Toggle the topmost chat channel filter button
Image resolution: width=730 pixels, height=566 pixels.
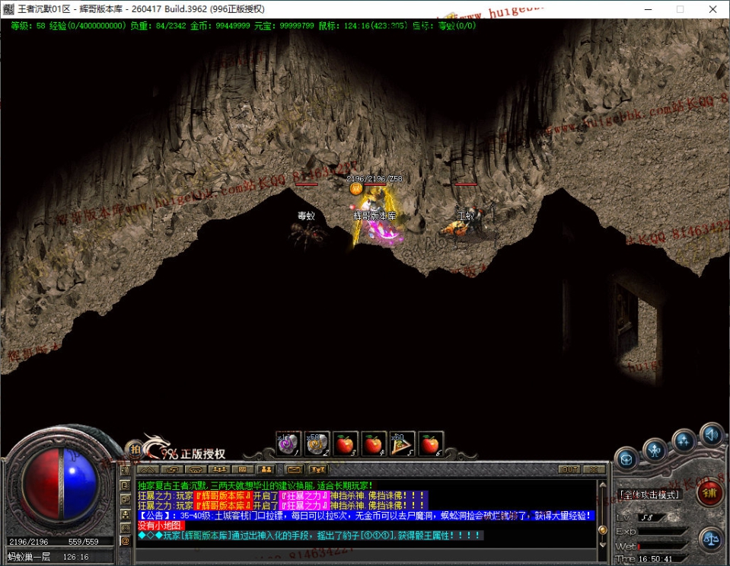(x=126, y=471)
